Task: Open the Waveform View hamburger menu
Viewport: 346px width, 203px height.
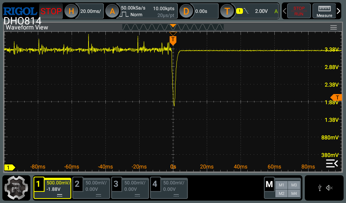Action: [333, 27]
